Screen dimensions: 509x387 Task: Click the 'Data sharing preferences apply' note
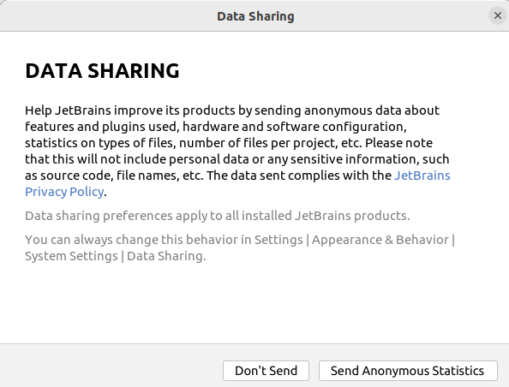[218, 216]
